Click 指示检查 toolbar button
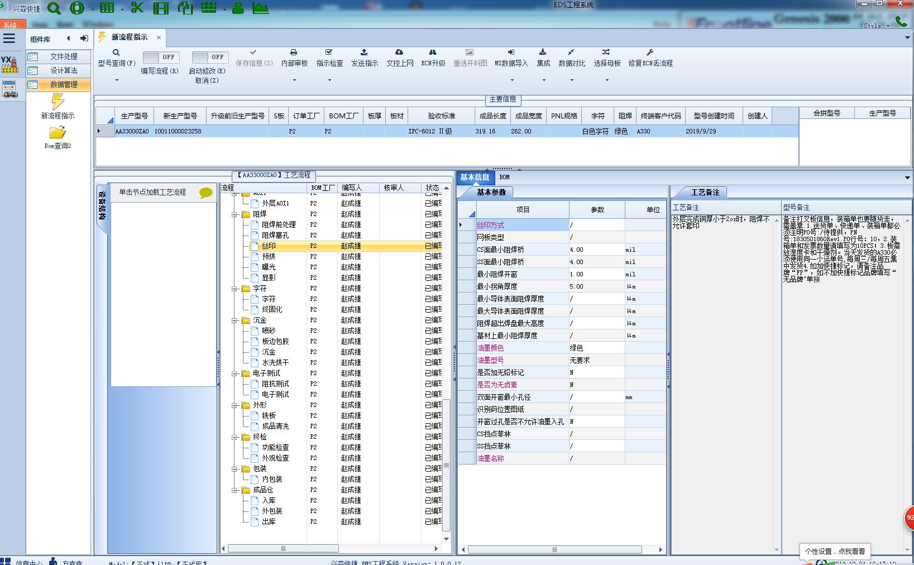This screenshot has width=914, height=565. tap(329, 58)
